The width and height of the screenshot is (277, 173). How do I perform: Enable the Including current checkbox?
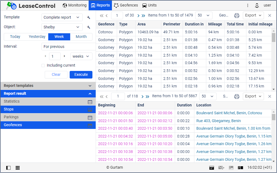pos(43,66)
